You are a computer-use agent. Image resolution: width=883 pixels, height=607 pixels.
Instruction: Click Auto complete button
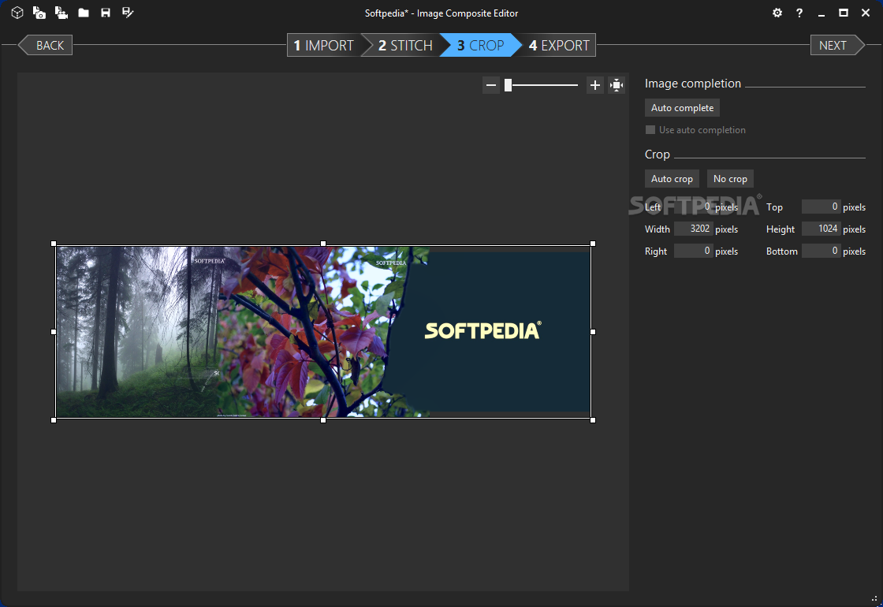click(x=682, y=107)
